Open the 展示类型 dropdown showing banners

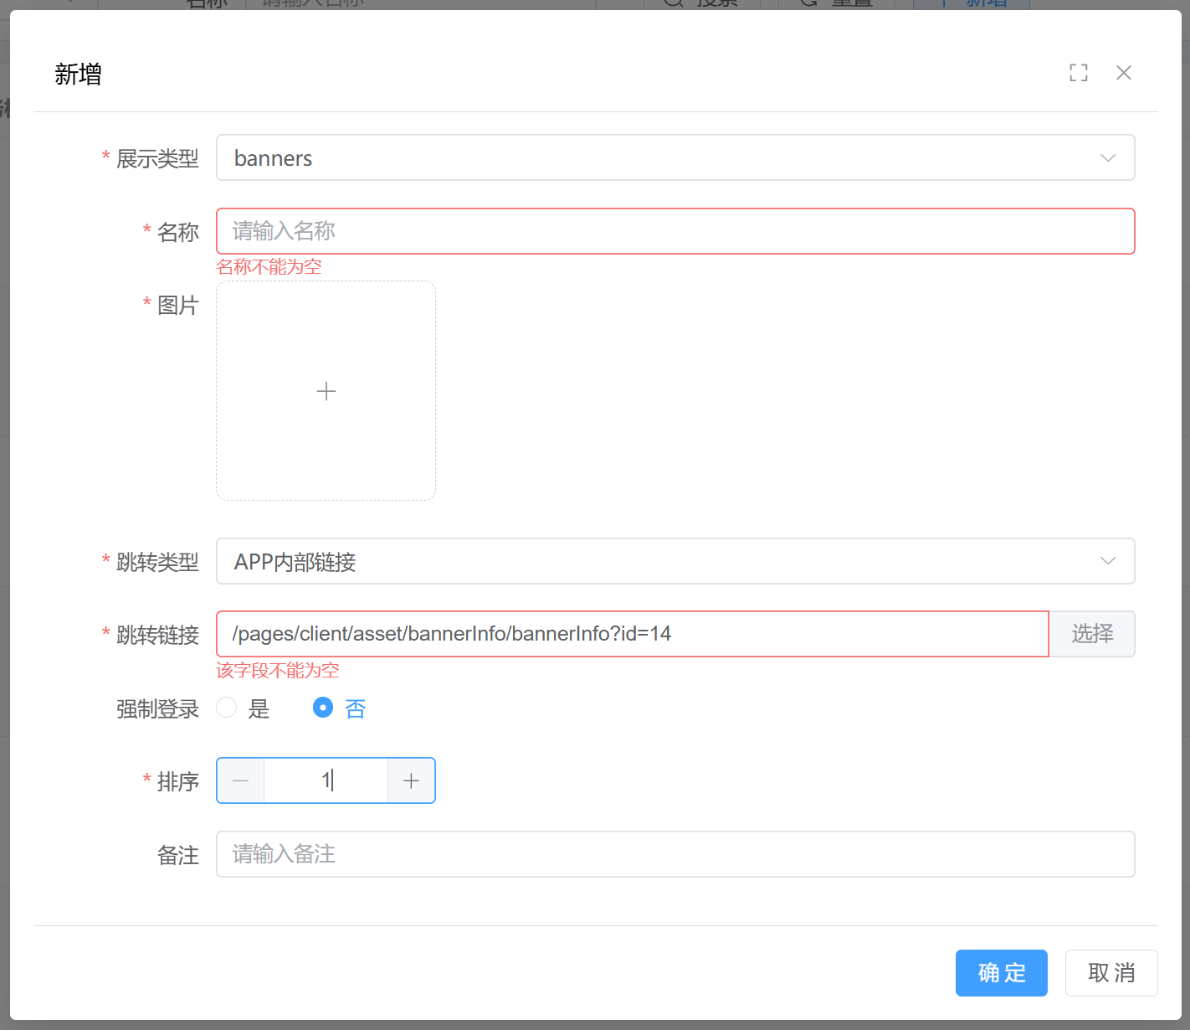[653, 158]
